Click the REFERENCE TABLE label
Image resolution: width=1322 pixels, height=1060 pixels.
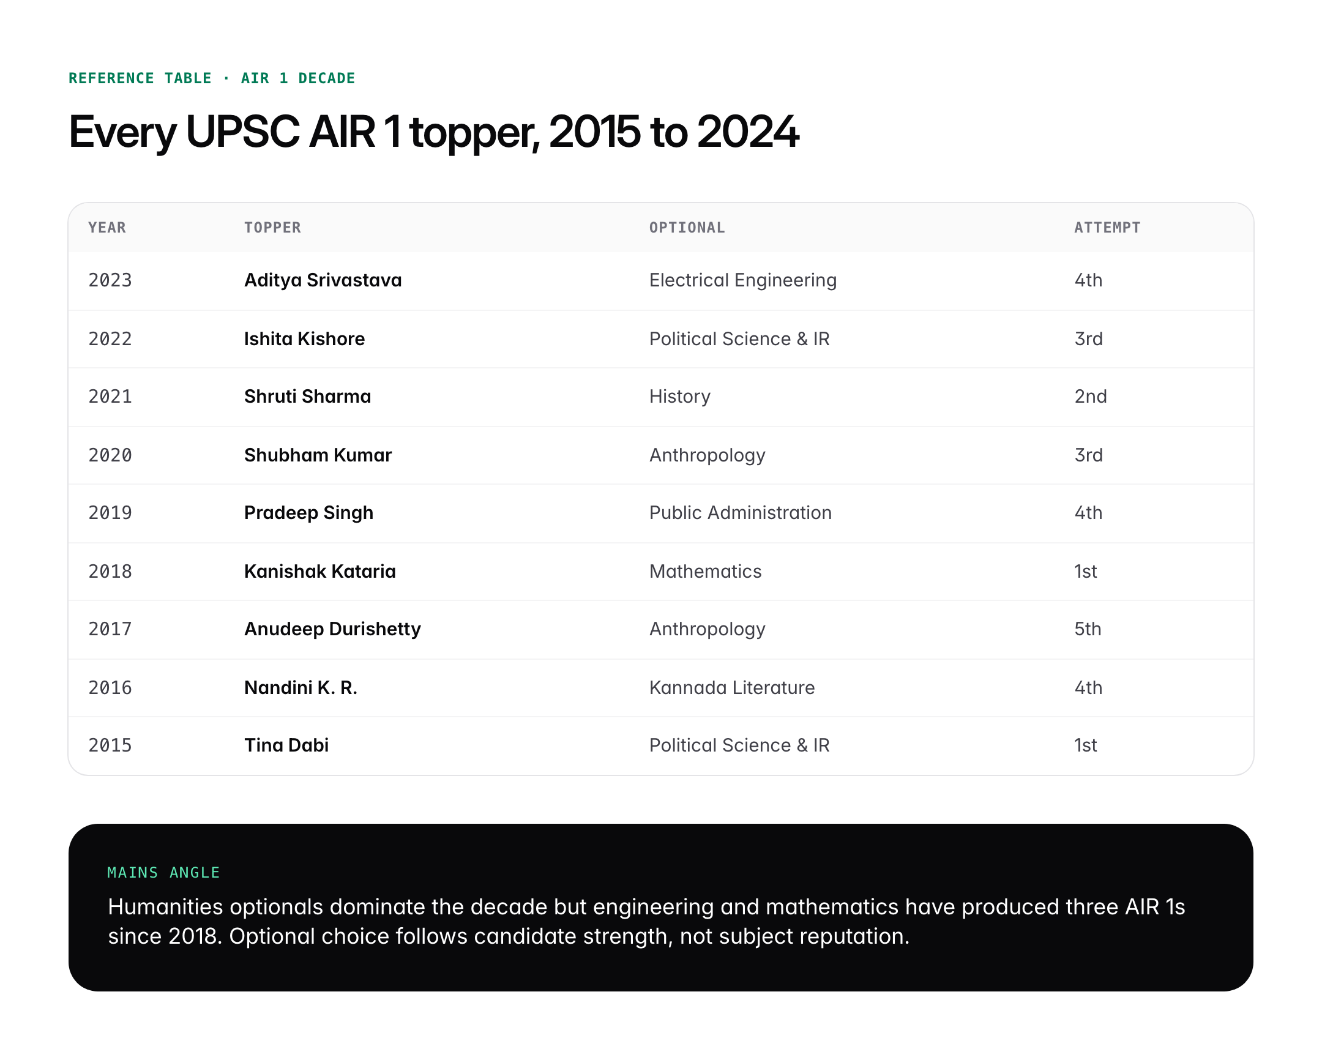pyautogui.click(x=140, y=78)
